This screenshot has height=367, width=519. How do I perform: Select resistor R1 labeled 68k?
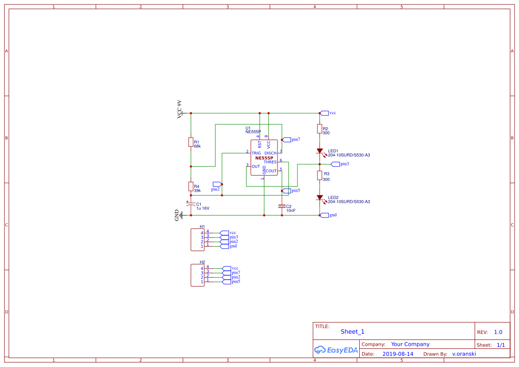coord(191,142)
